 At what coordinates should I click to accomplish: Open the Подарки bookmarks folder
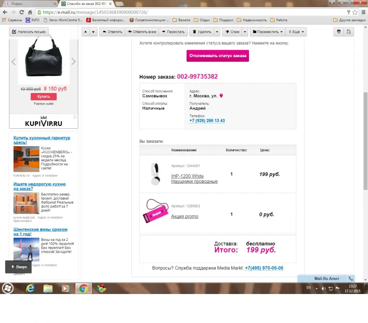coord(223,20)
